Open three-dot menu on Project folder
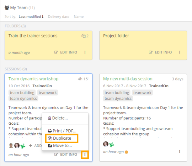192x166 pixels. [x=180, y=52]
